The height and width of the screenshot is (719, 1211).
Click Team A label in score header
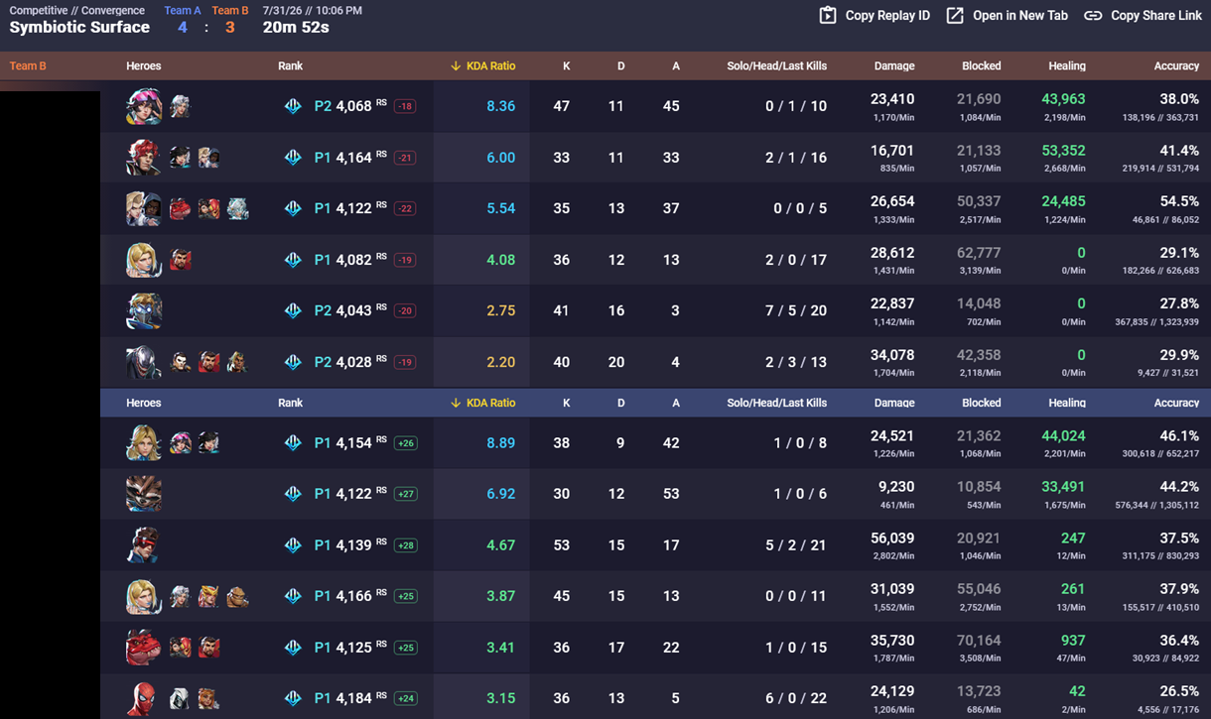(x=183, y=10)
